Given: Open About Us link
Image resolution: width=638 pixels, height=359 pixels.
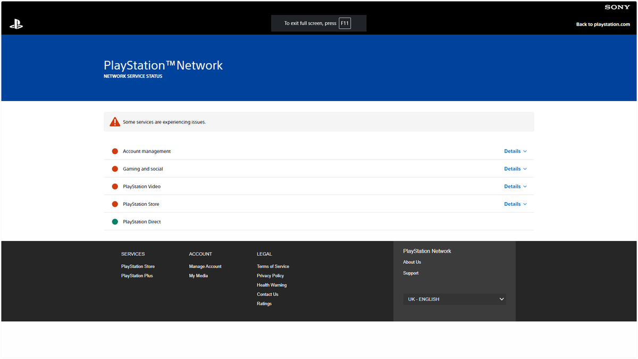Looking at the screenshot, I should point(412,262).
